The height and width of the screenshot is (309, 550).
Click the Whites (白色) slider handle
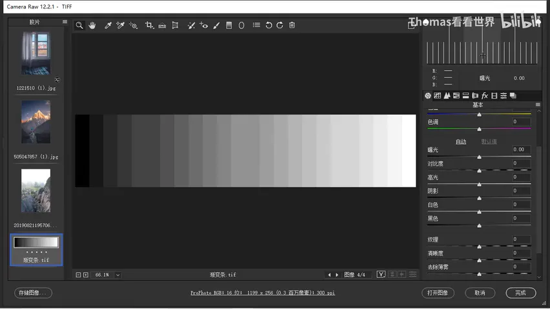(x=479, y=212)
